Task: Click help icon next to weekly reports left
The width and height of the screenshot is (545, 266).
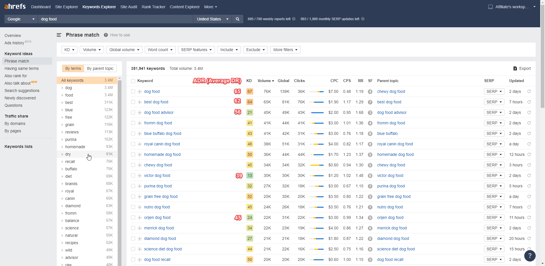Action: coord(294,19)
